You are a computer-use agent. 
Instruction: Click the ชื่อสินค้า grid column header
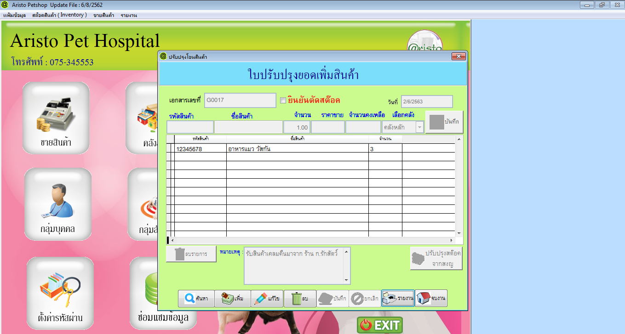coord(298,139)
